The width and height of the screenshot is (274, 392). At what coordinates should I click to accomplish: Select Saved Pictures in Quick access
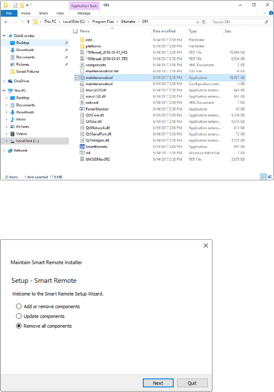[x=28, y=71]
